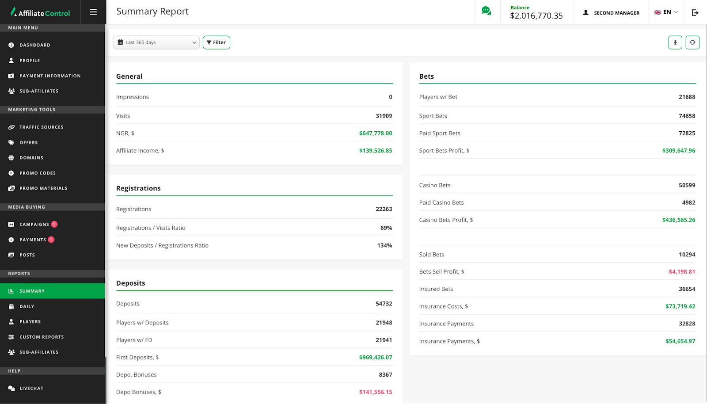Open the Last 365 days date dropdown
This screenshot has width=707, height=404.
point(156,42)
